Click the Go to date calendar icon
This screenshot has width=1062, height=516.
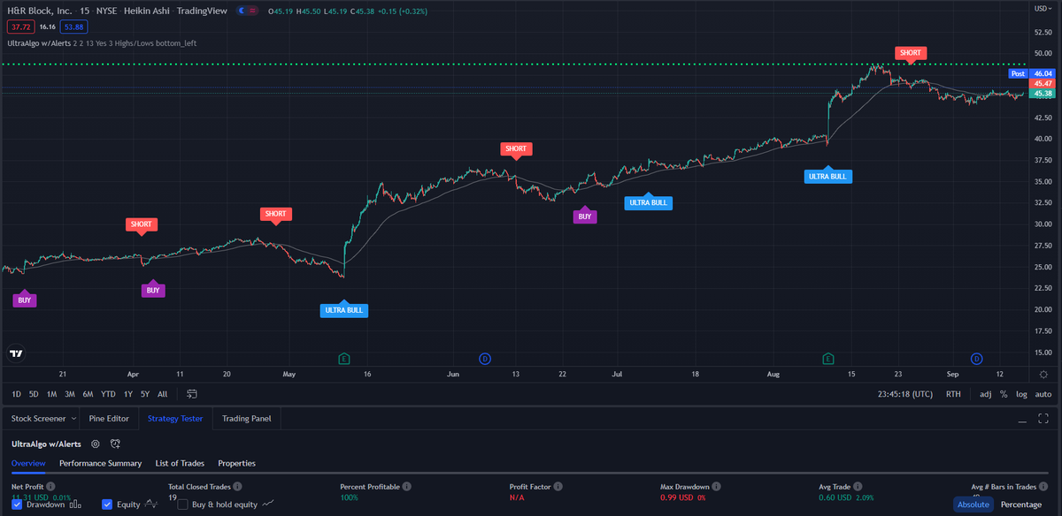pyautogui.click(x=192, y=394)
